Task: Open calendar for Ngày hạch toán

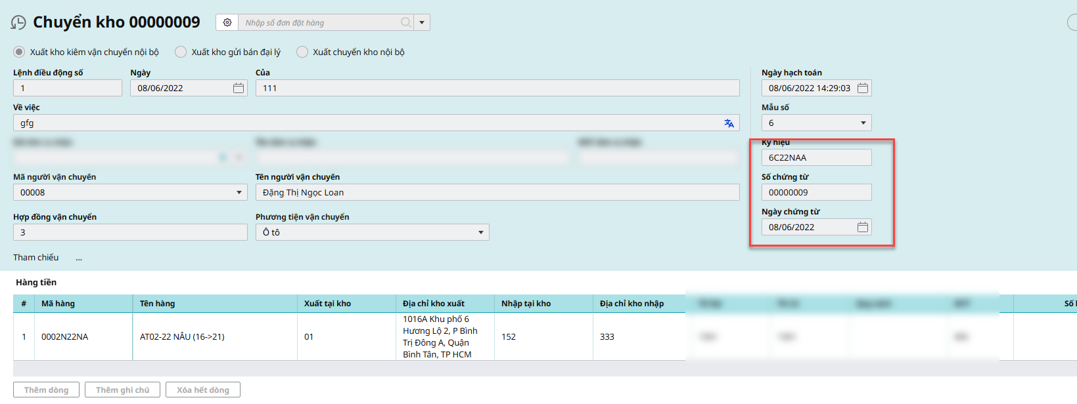Action: [863, 88]
